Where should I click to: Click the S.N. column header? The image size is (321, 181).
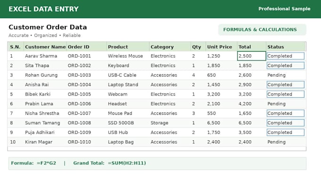click(16, 47)
